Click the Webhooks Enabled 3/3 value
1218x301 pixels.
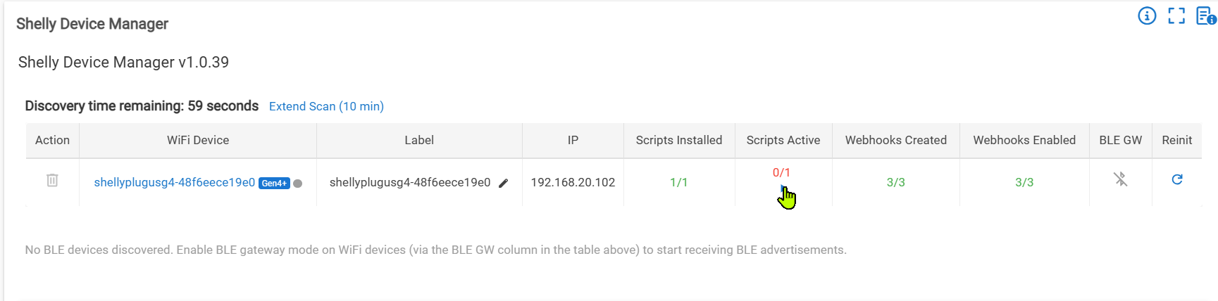(1024, 182)
